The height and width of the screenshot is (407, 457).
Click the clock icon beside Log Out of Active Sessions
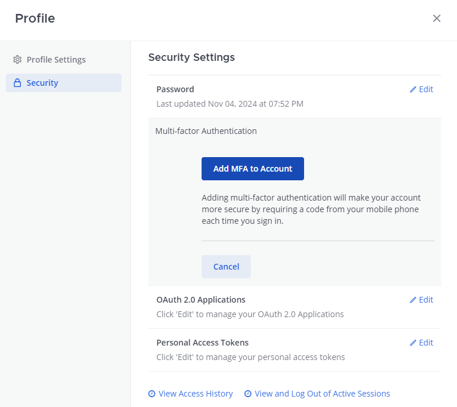tap(248, 394)
